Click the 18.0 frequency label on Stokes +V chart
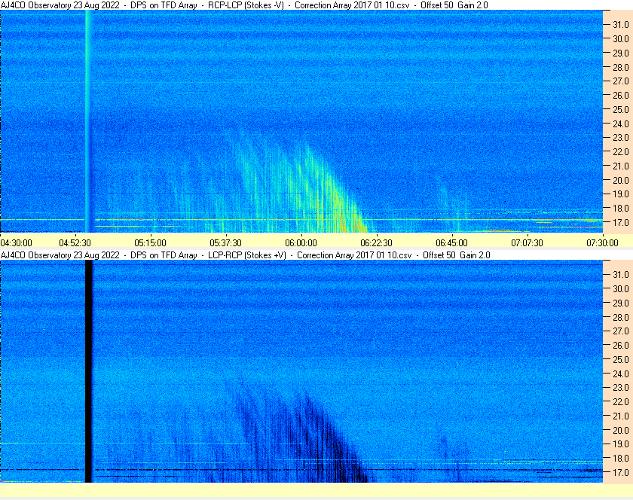 tap(621, 458)
